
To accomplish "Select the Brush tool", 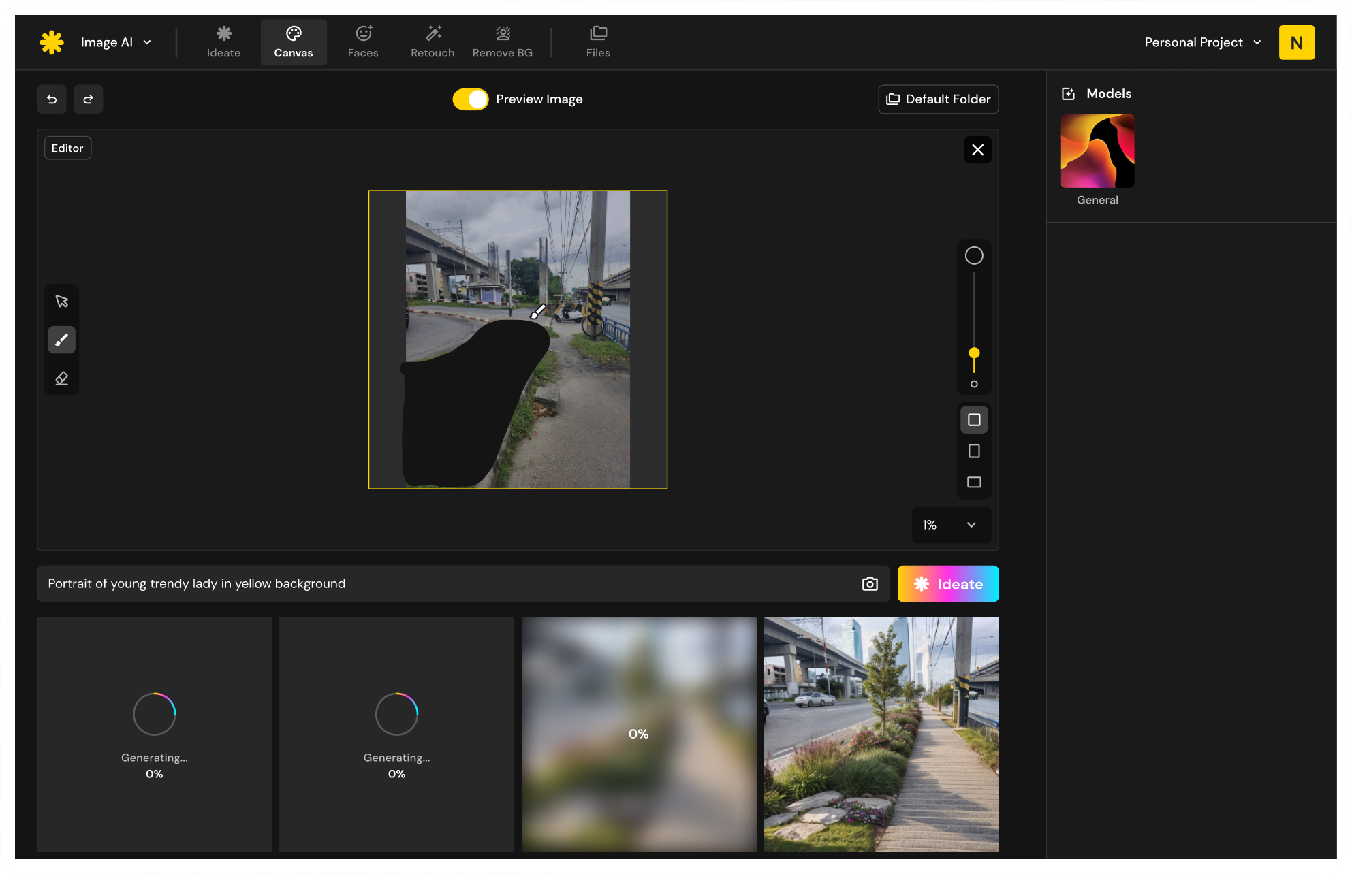I will coord(62,340).
